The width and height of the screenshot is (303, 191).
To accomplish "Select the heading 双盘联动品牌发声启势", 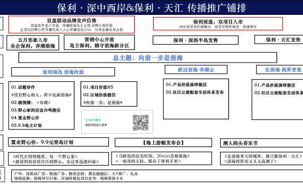I will coord(72,21).
